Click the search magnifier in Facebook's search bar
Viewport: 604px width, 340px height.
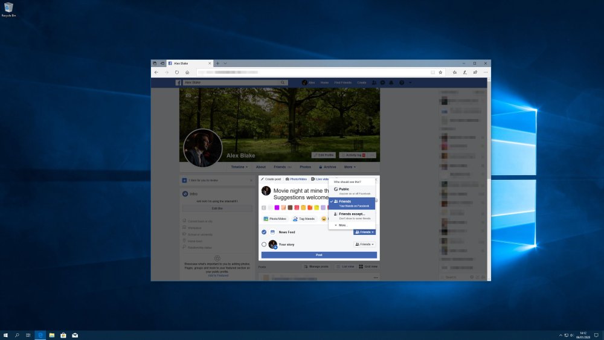tap(282, 82)
